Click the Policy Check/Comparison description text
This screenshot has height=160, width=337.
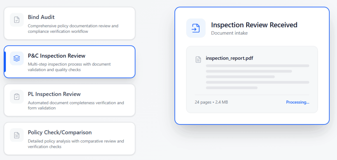point(76,144)
